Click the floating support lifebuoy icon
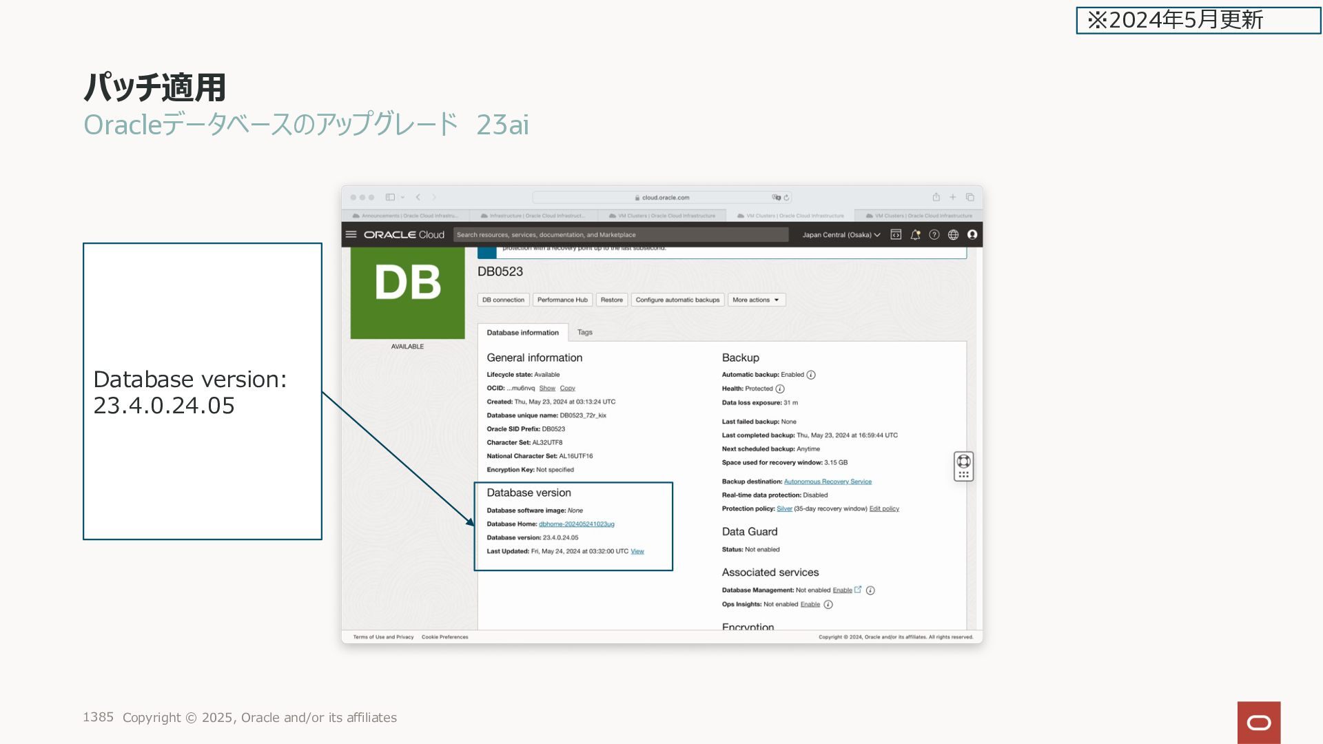This screenshot has width=1323, height=744. (963, 461)
